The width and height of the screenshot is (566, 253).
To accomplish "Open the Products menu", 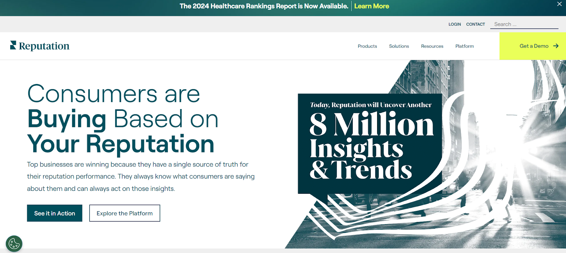I will 367,46.
